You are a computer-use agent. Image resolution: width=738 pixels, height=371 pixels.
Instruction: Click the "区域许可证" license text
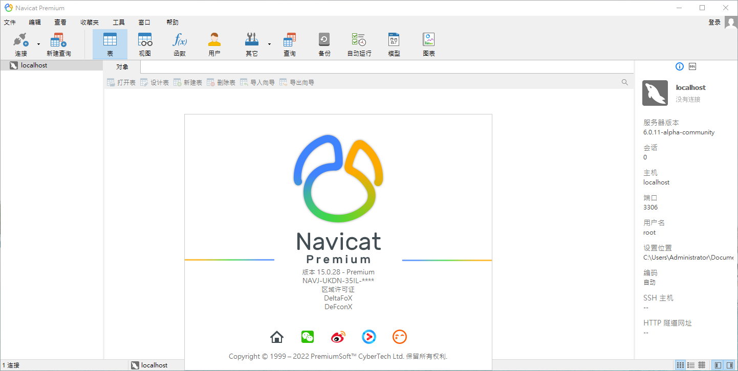[x=338, y=290]
